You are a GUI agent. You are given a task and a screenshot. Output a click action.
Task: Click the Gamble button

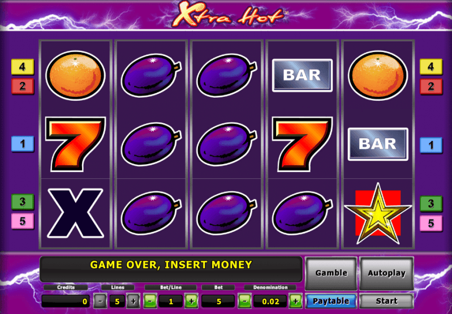[331, 273]
